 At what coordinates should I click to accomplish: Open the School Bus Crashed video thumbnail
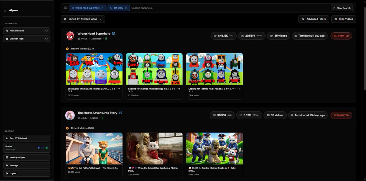pyautogui.click(x=154, y=148)
